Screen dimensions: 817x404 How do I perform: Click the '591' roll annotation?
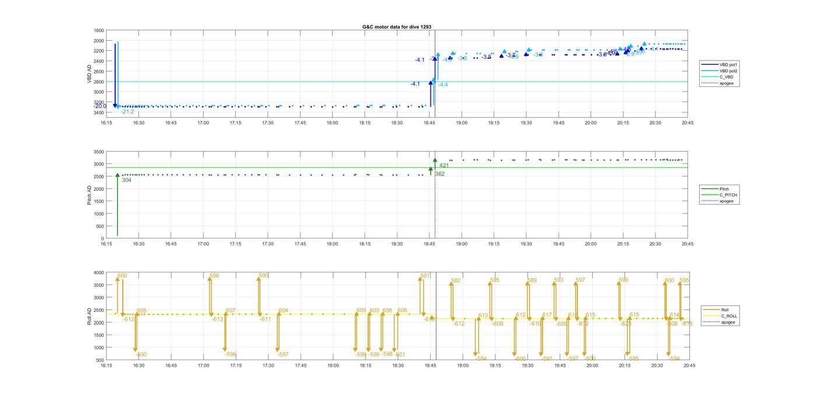[425, 276]
